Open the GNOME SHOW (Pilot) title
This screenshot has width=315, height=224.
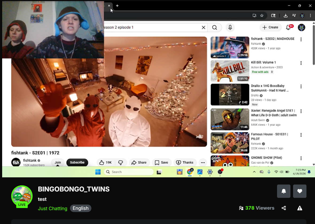click(266, 158)
